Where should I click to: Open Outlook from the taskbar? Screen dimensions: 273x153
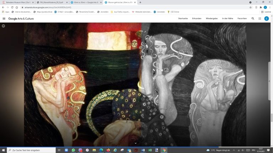[x=129, y=150]
